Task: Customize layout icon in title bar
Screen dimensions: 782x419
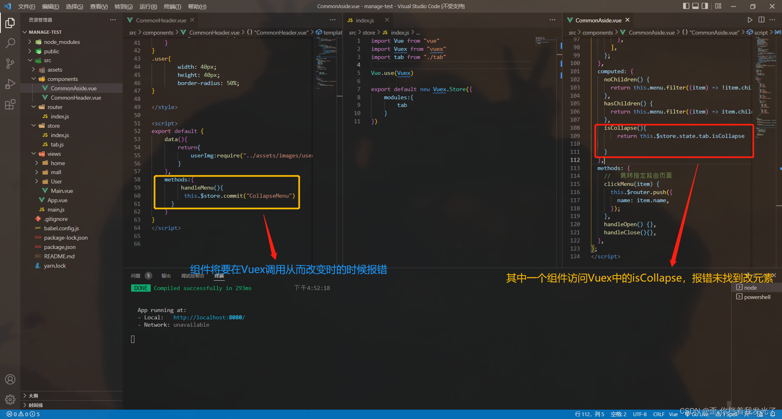Action: coord(718,6)
